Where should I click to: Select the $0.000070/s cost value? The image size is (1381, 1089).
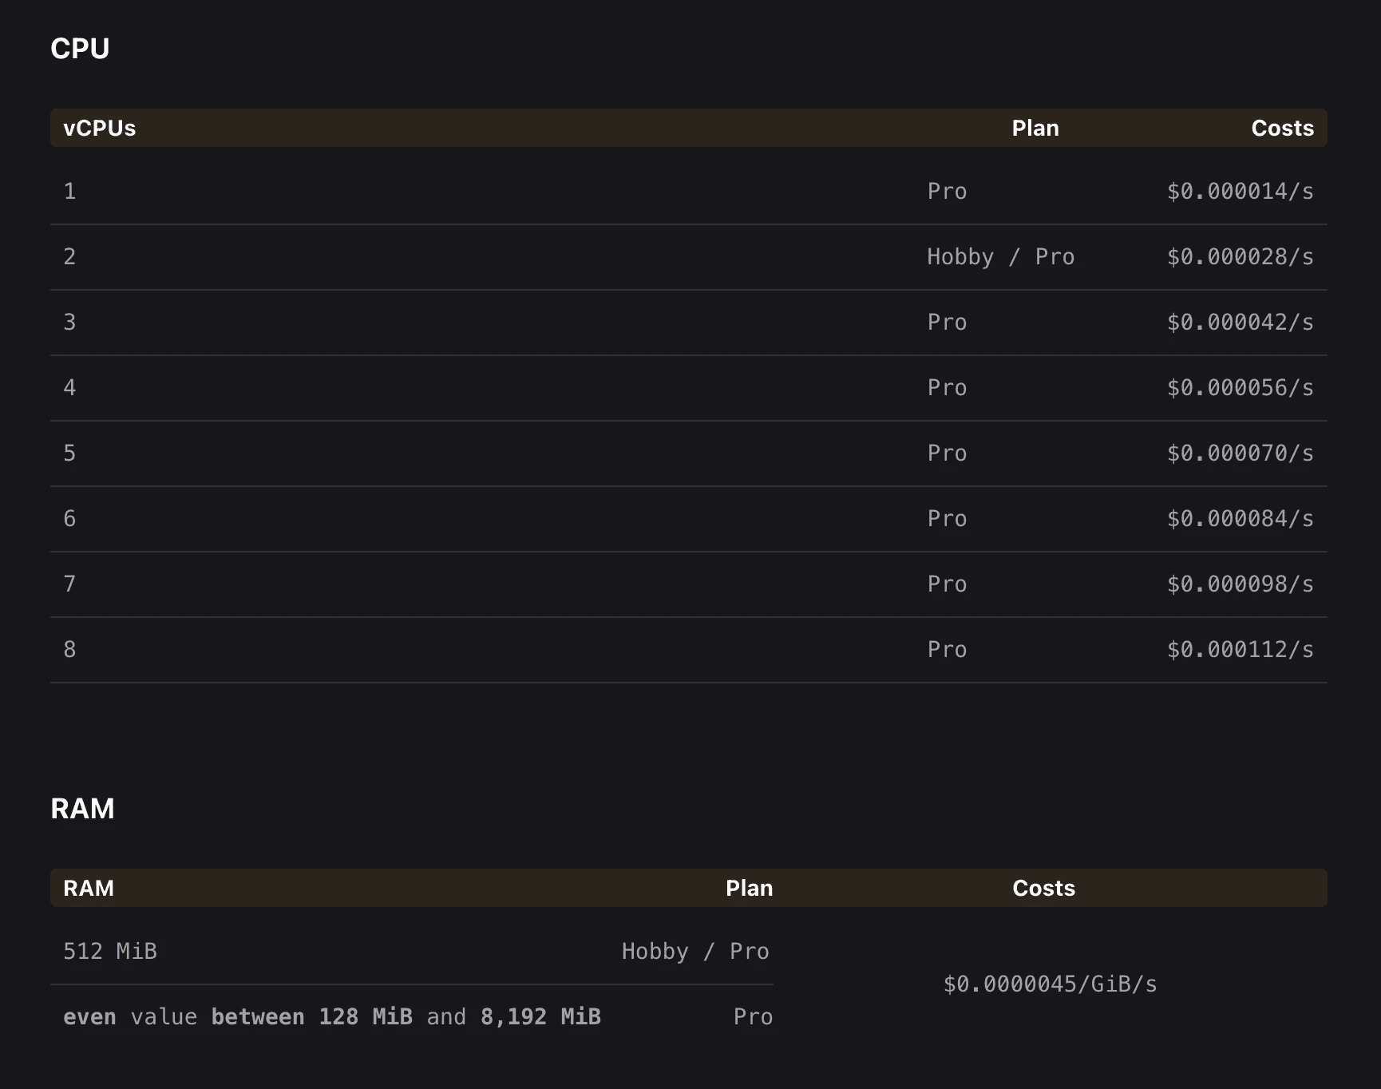point(1241,453)
